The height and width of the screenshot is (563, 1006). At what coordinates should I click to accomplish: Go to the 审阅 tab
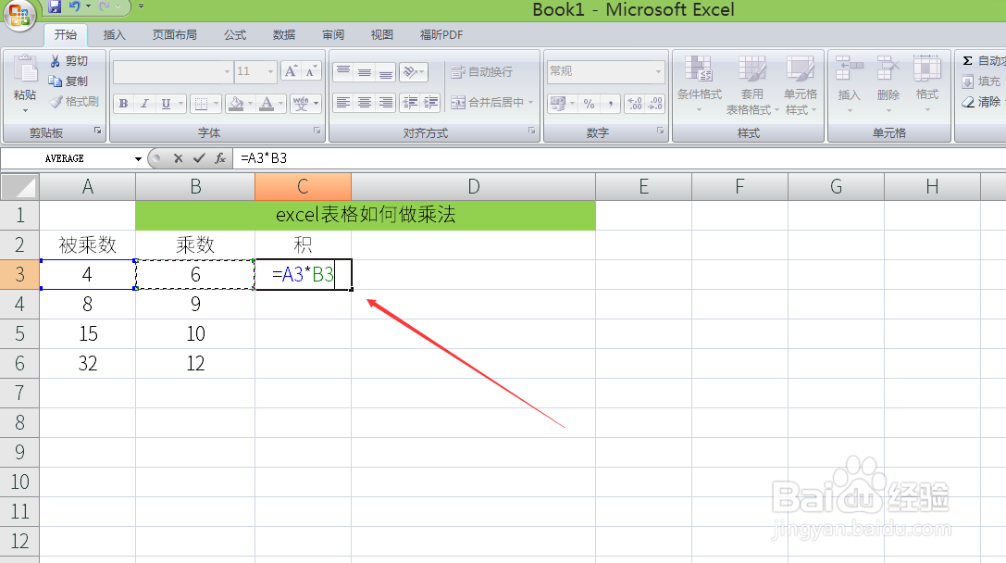click(x=333, y=34)
